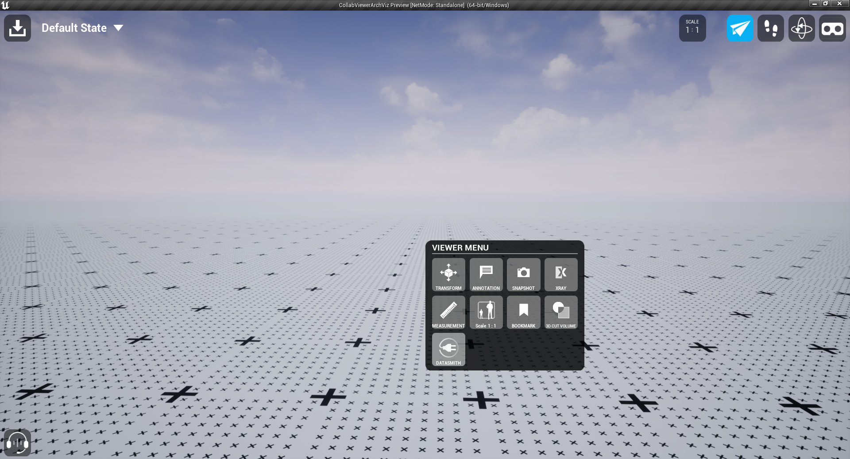Image resolution: width=850 pixels, height=459 pixels.
Task: Activate the Xray tool
Action: (x=561, y=275)
